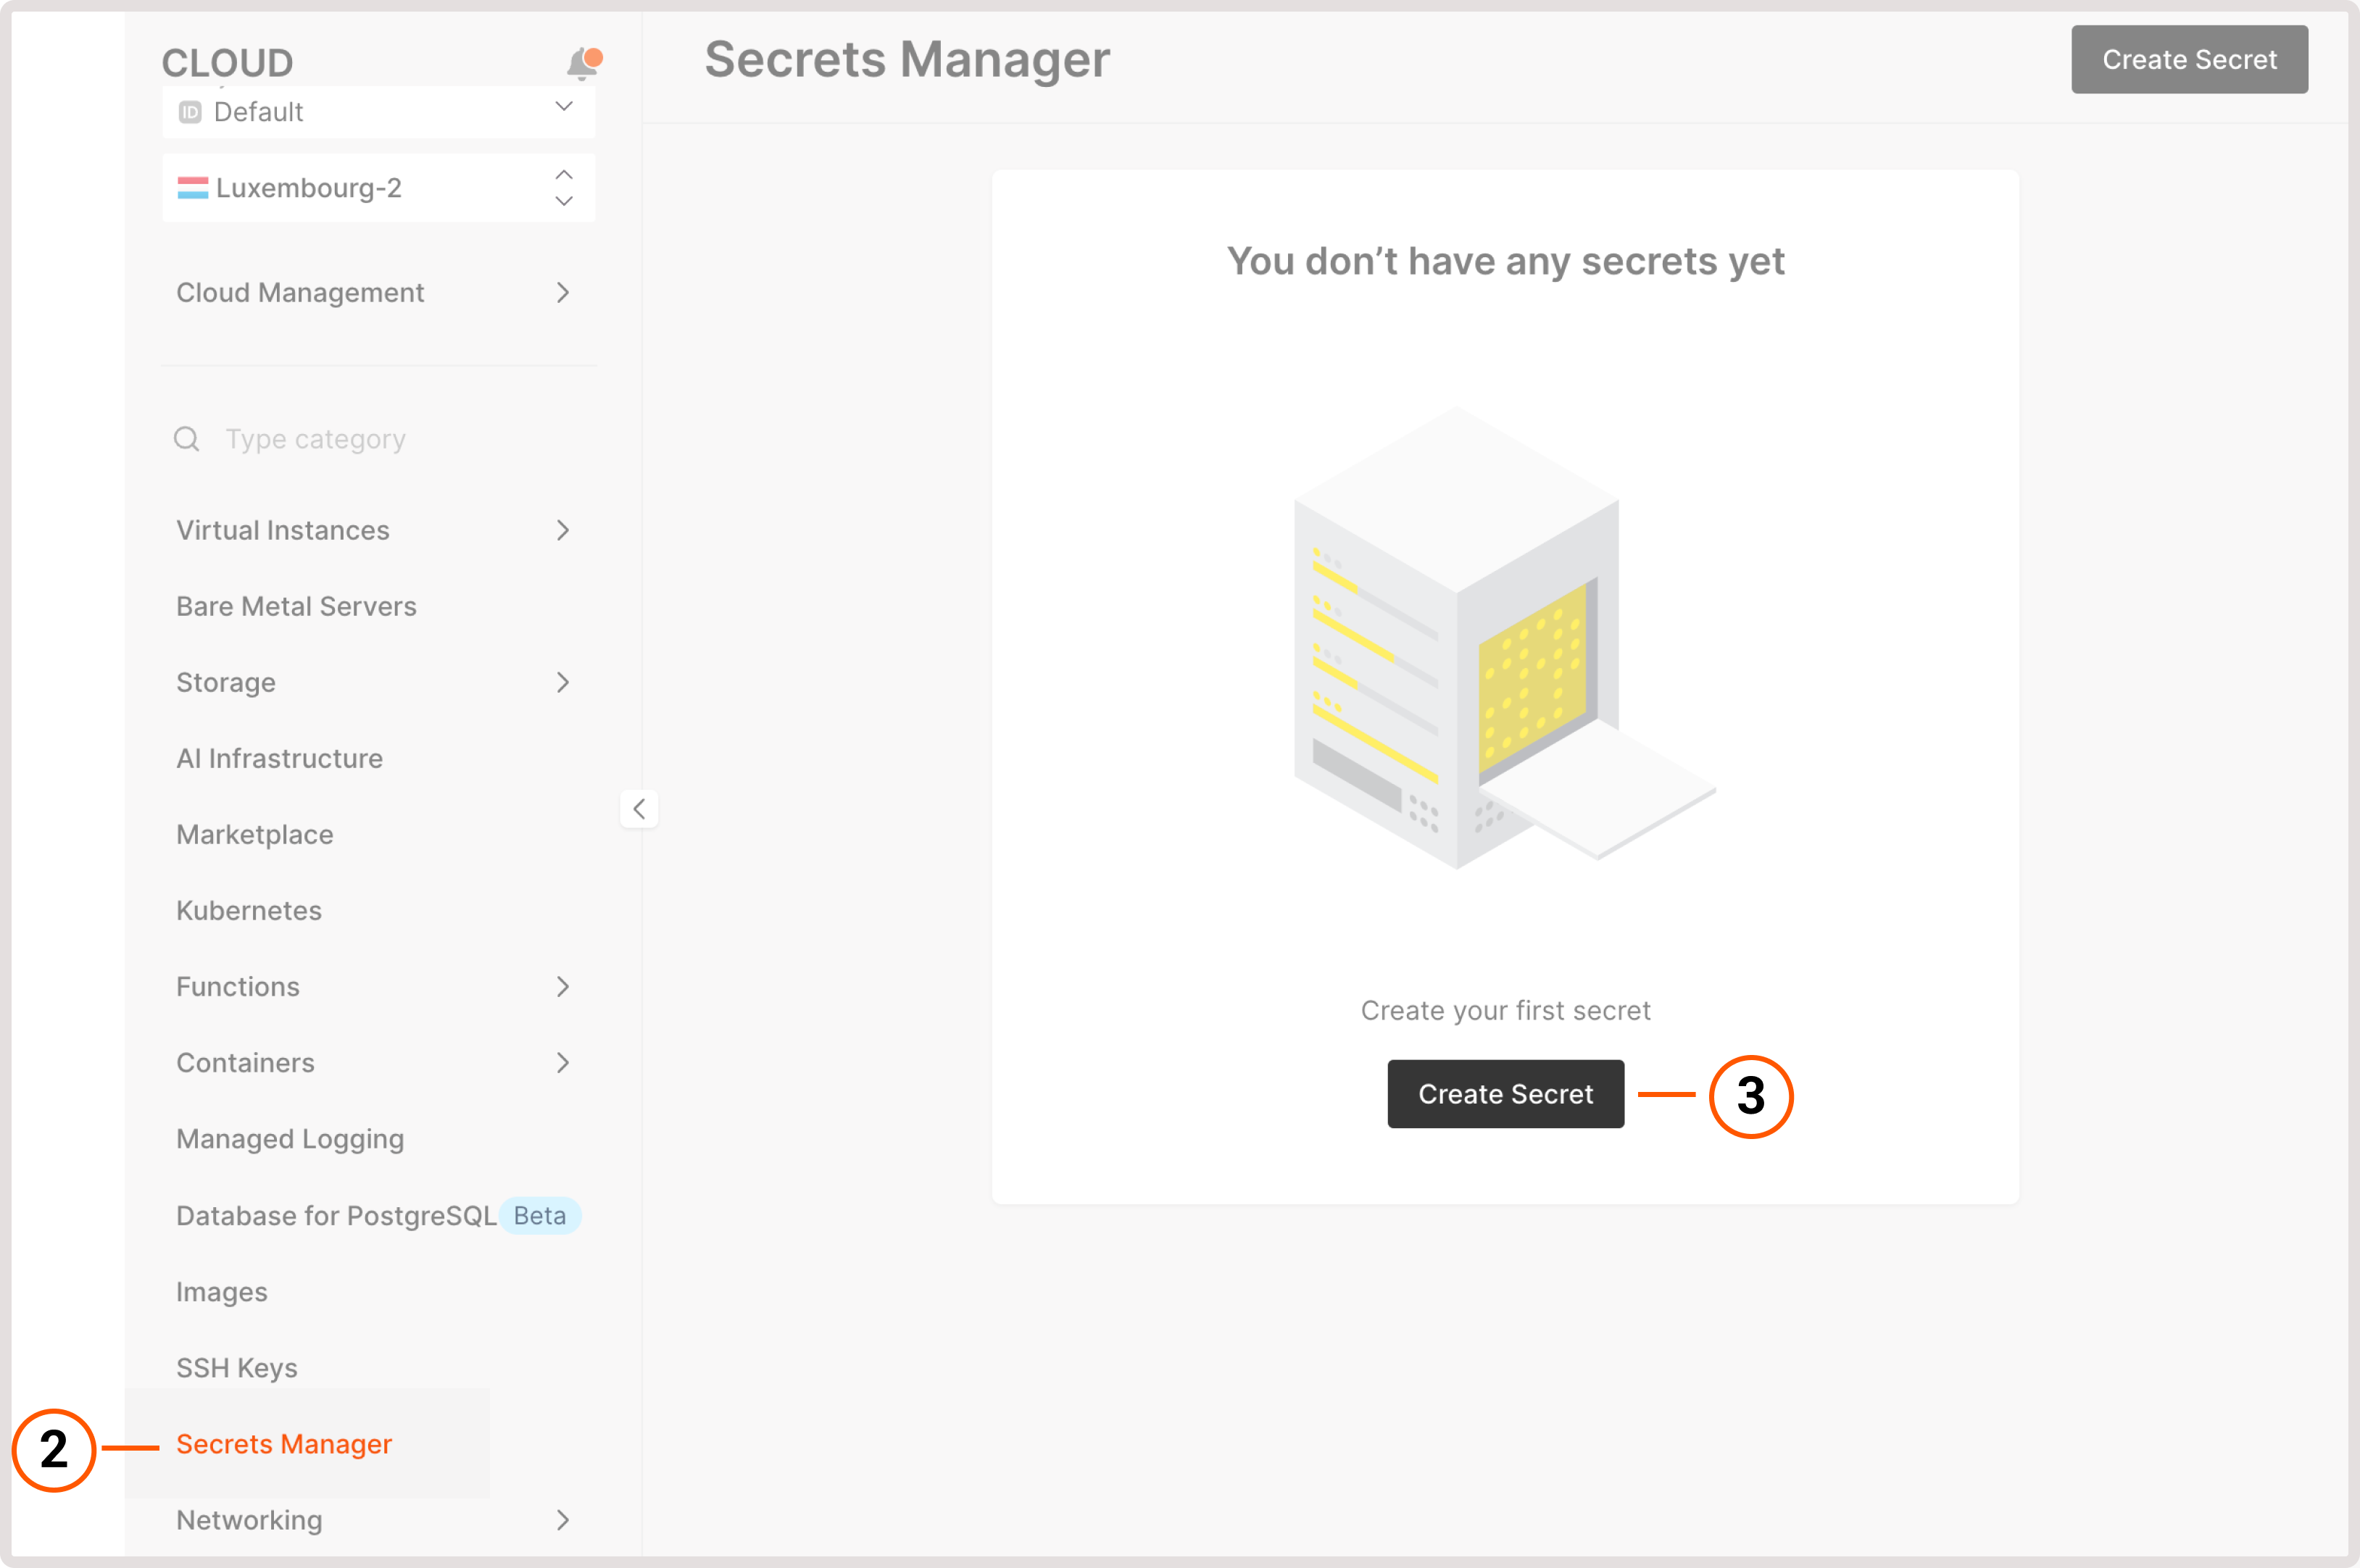Click the sidebar collapse arrow
Viewport: 2360px width, 1568px height.
tap(639, 808)
